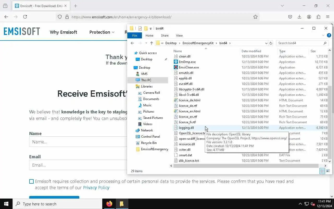Open the address bar history dropdown

(x=266, y=43)
